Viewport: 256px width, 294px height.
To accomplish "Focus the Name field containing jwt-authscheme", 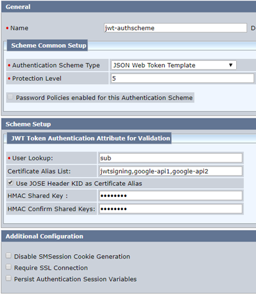I will pyautogui.click(x=175, y=28).
